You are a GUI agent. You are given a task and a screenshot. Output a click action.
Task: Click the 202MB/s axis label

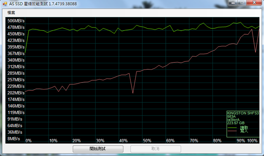[x=16, y=93]
